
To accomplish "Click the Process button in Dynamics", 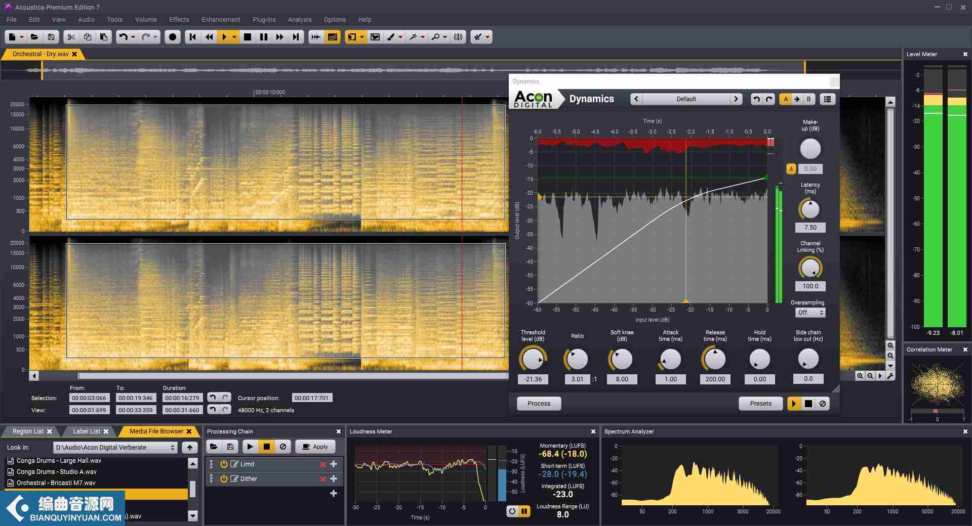I will pyautogui.click(x=539, y=404).
